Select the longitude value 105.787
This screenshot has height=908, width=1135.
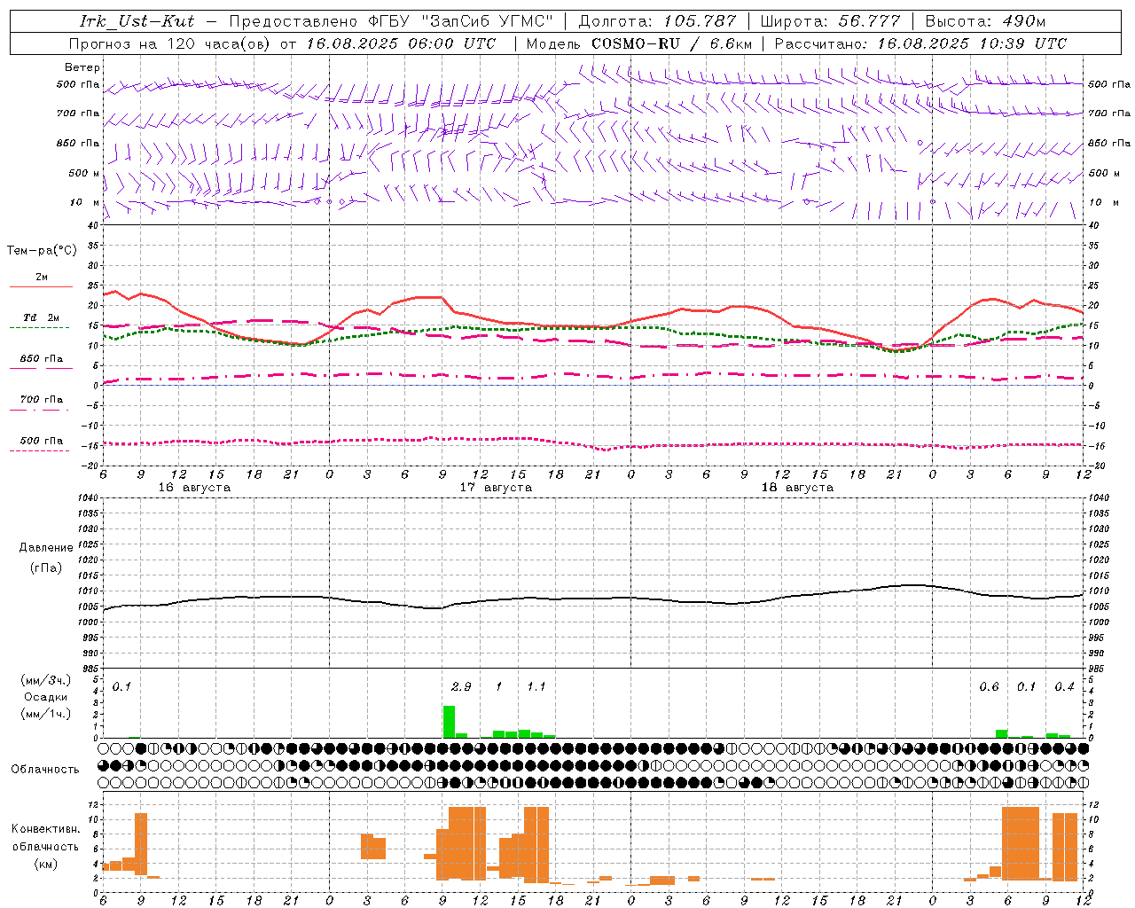pyautogui.click(x=701, y=21)
